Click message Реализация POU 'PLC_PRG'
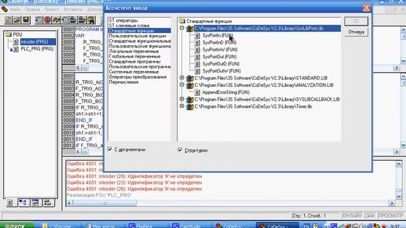406x228 pixels. (99, 196)
